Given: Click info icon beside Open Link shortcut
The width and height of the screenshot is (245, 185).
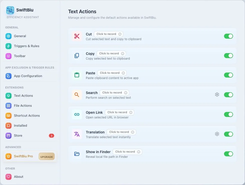Looking at the screenshot, I should tap(131, 112).
